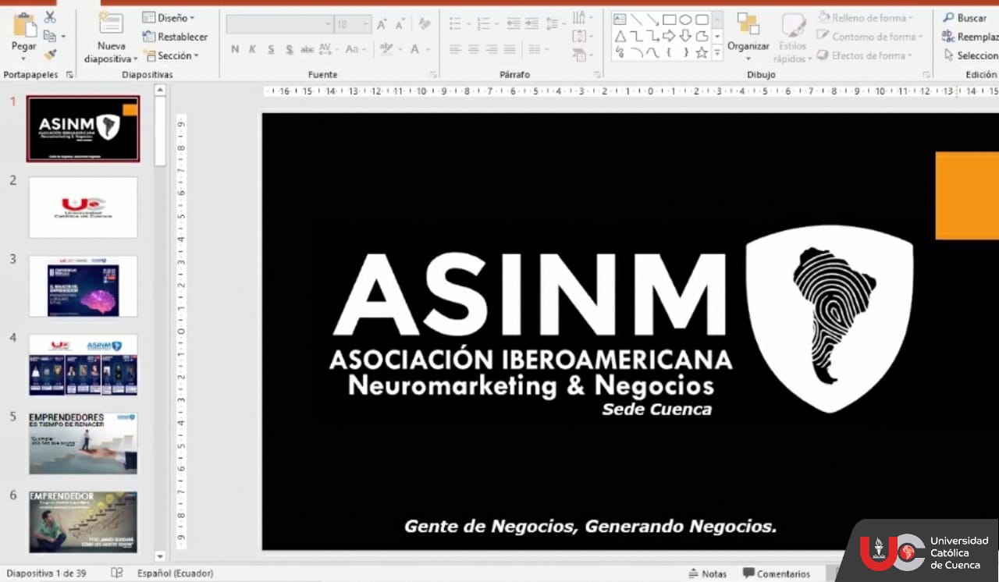Image resolution: width=999 pixels, height=582 pixels.
Task: Click slide panel scroll-down arrow
Action: point(160,556)
